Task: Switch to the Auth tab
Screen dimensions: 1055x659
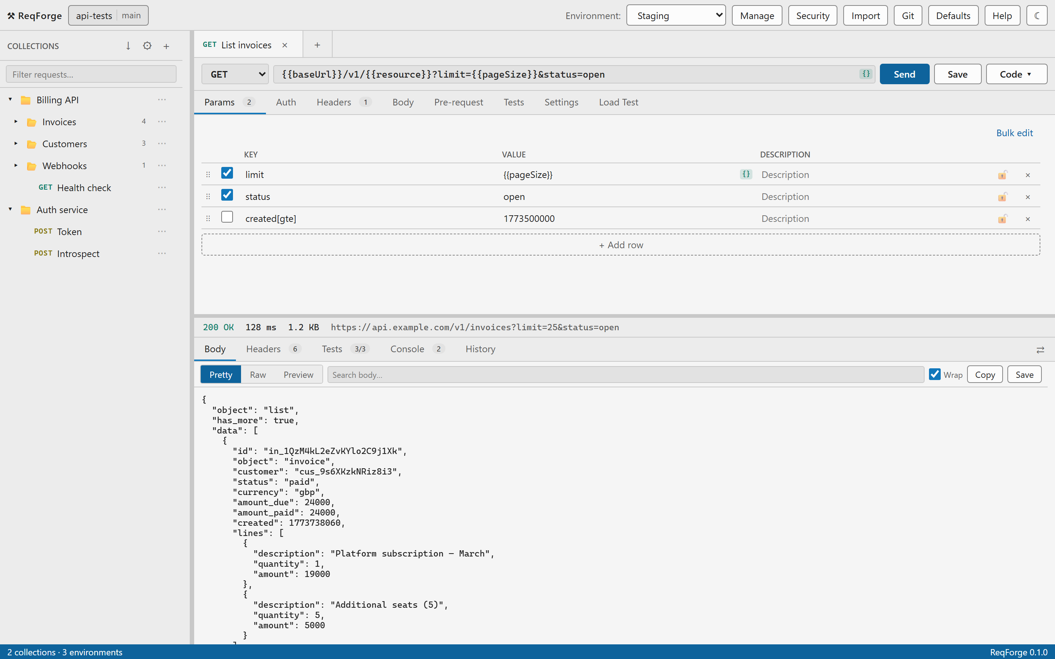Action: click(x=286, y=102)
